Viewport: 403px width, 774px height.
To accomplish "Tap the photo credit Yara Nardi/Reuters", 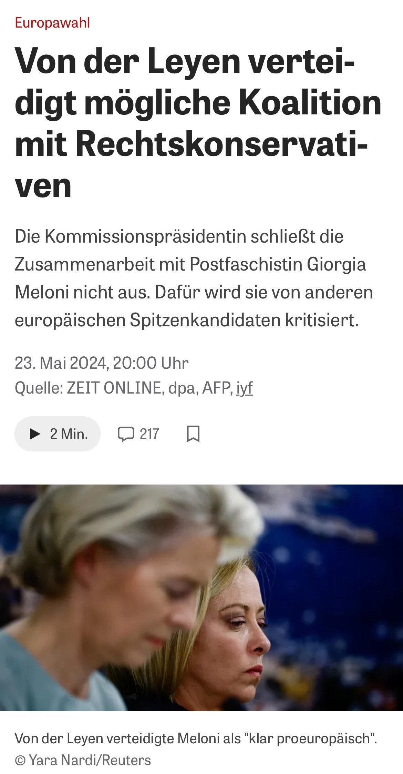I will point(90,760).
